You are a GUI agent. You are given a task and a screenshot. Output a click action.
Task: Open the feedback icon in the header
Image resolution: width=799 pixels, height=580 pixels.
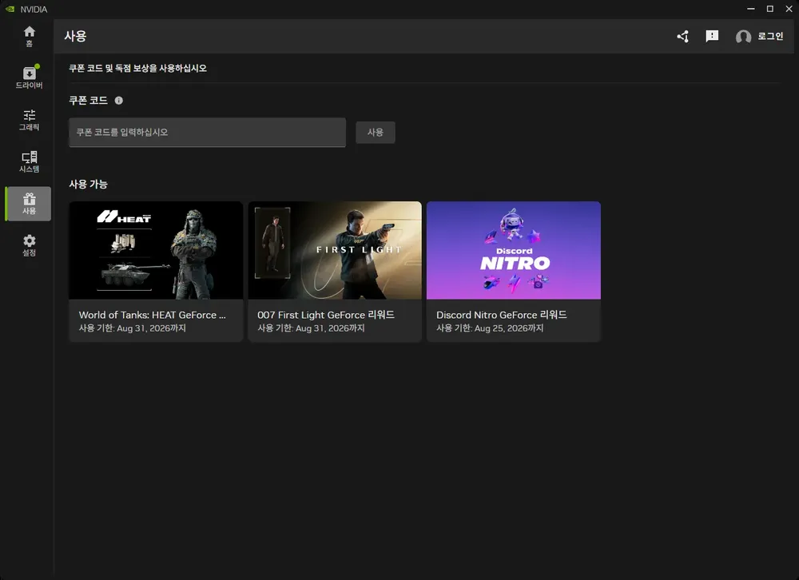click(x=712, y=36)
